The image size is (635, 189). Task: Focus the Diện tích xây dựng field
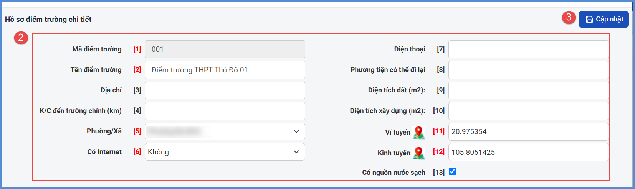coord(528,111)
